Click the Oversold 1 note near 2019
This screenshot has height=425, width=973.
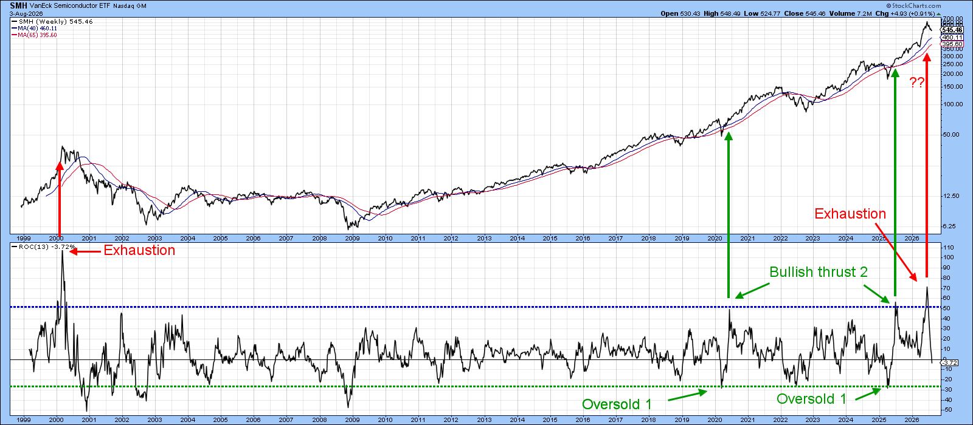click(617, 404)
